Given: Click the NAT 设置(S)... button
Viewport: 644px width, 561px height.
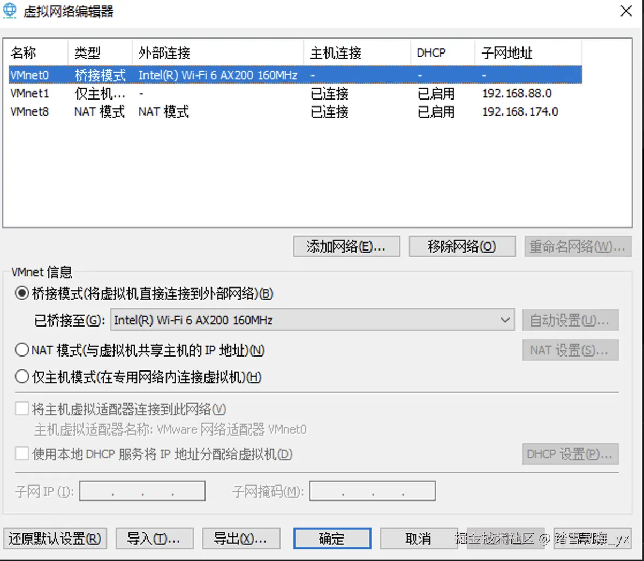Looking at the screenshot, I should (570, 350).
